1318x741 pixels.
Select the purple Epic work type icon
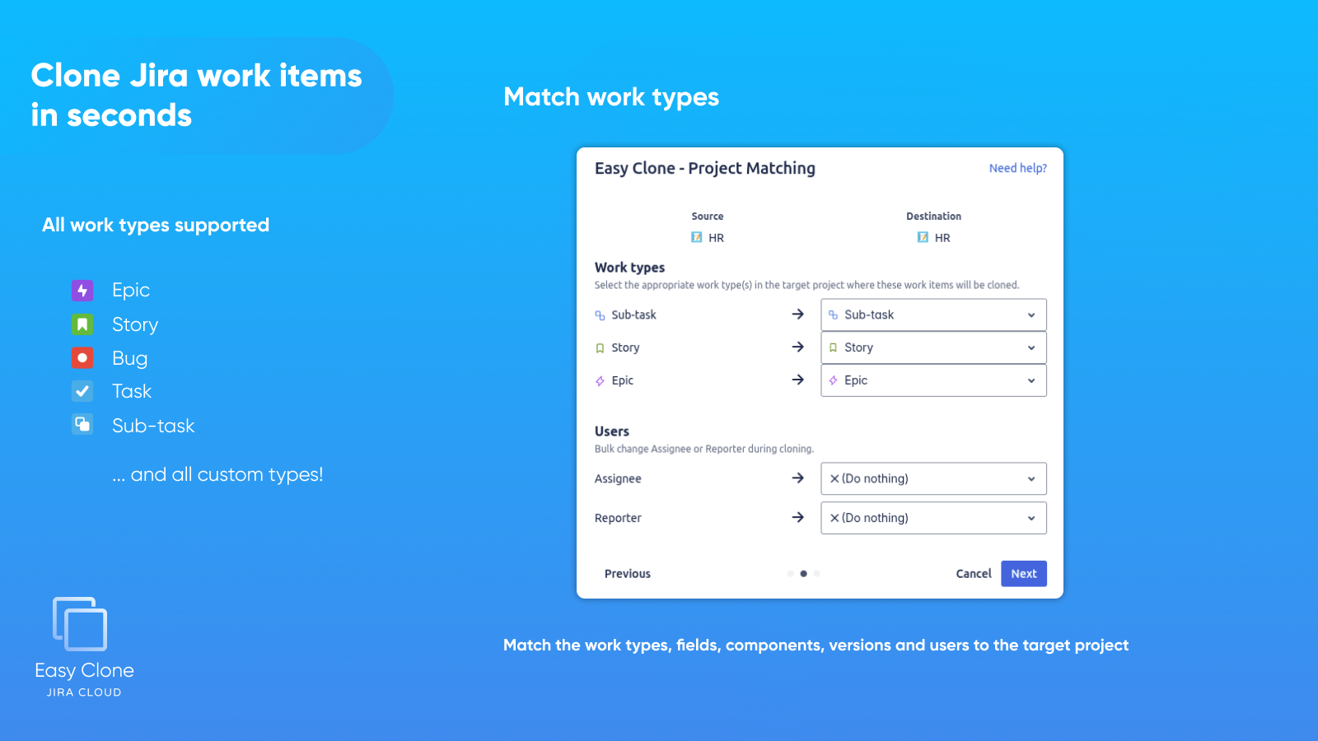82,290
